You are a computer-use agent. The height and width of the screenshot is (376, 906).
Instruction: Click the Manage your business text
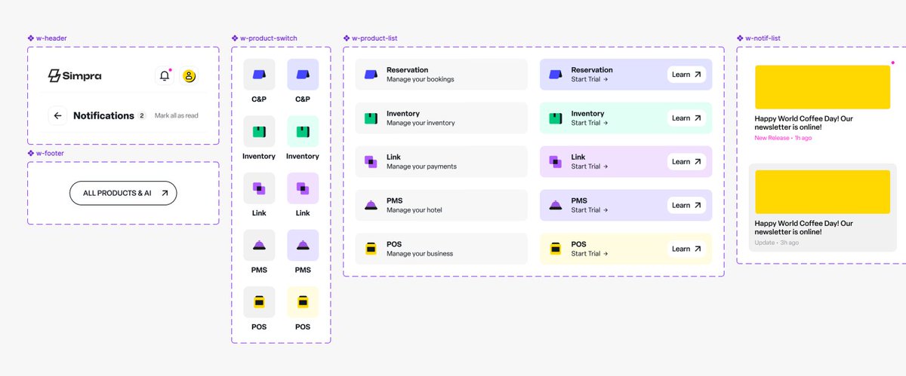(x=420, y=254)
